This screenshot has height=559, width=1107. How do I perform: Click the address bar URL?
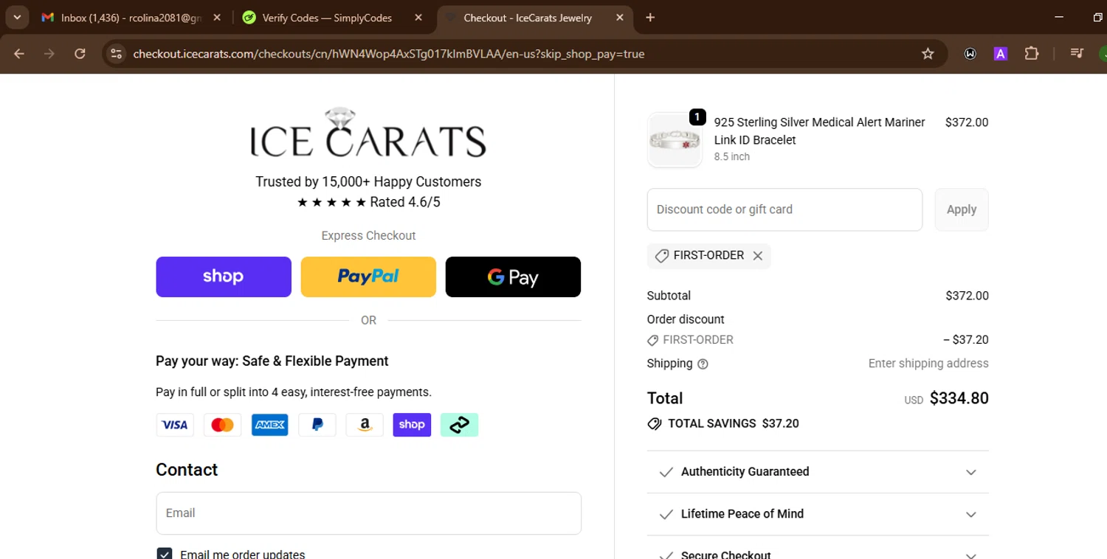(x=389, y=54)
